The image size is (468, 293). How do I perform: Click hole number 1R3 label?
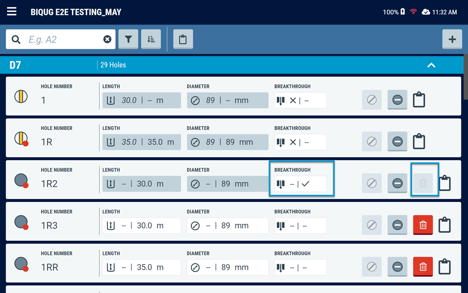tap(49, 226)
